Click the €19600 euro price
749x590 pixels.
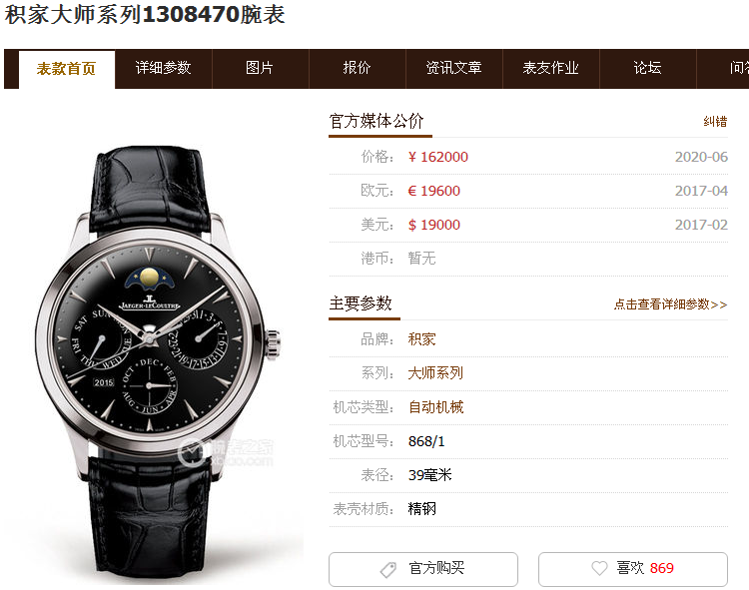click(x=434, y=191)
